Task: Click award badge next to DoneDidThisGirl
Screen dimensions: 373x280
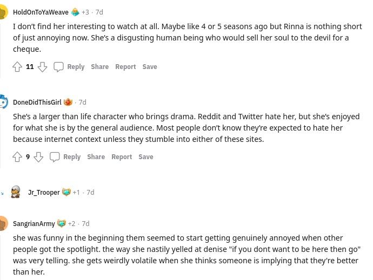Action: point(68,102)
